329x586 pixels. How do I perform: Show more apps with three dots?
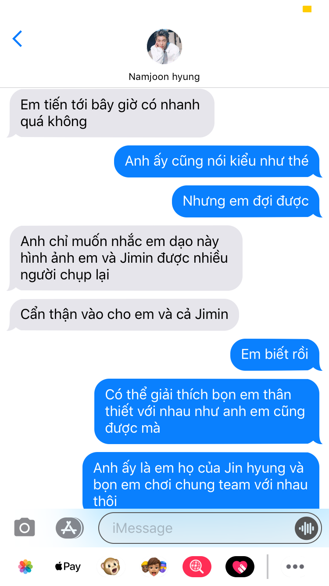click(295, 566)
